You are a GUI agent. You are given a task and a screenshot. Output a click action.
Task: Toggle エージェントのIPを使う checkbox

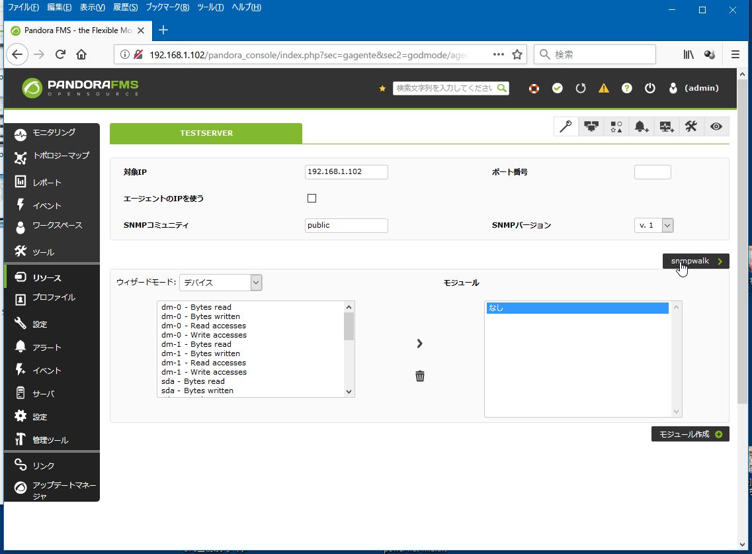coord(312,199)
